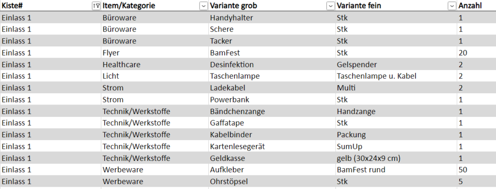Click the Bändchenzange cell

coord(272,111)
